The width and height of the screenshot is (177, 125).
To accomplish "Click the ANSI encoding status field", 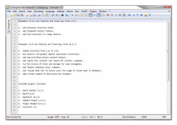I will 144,117.
